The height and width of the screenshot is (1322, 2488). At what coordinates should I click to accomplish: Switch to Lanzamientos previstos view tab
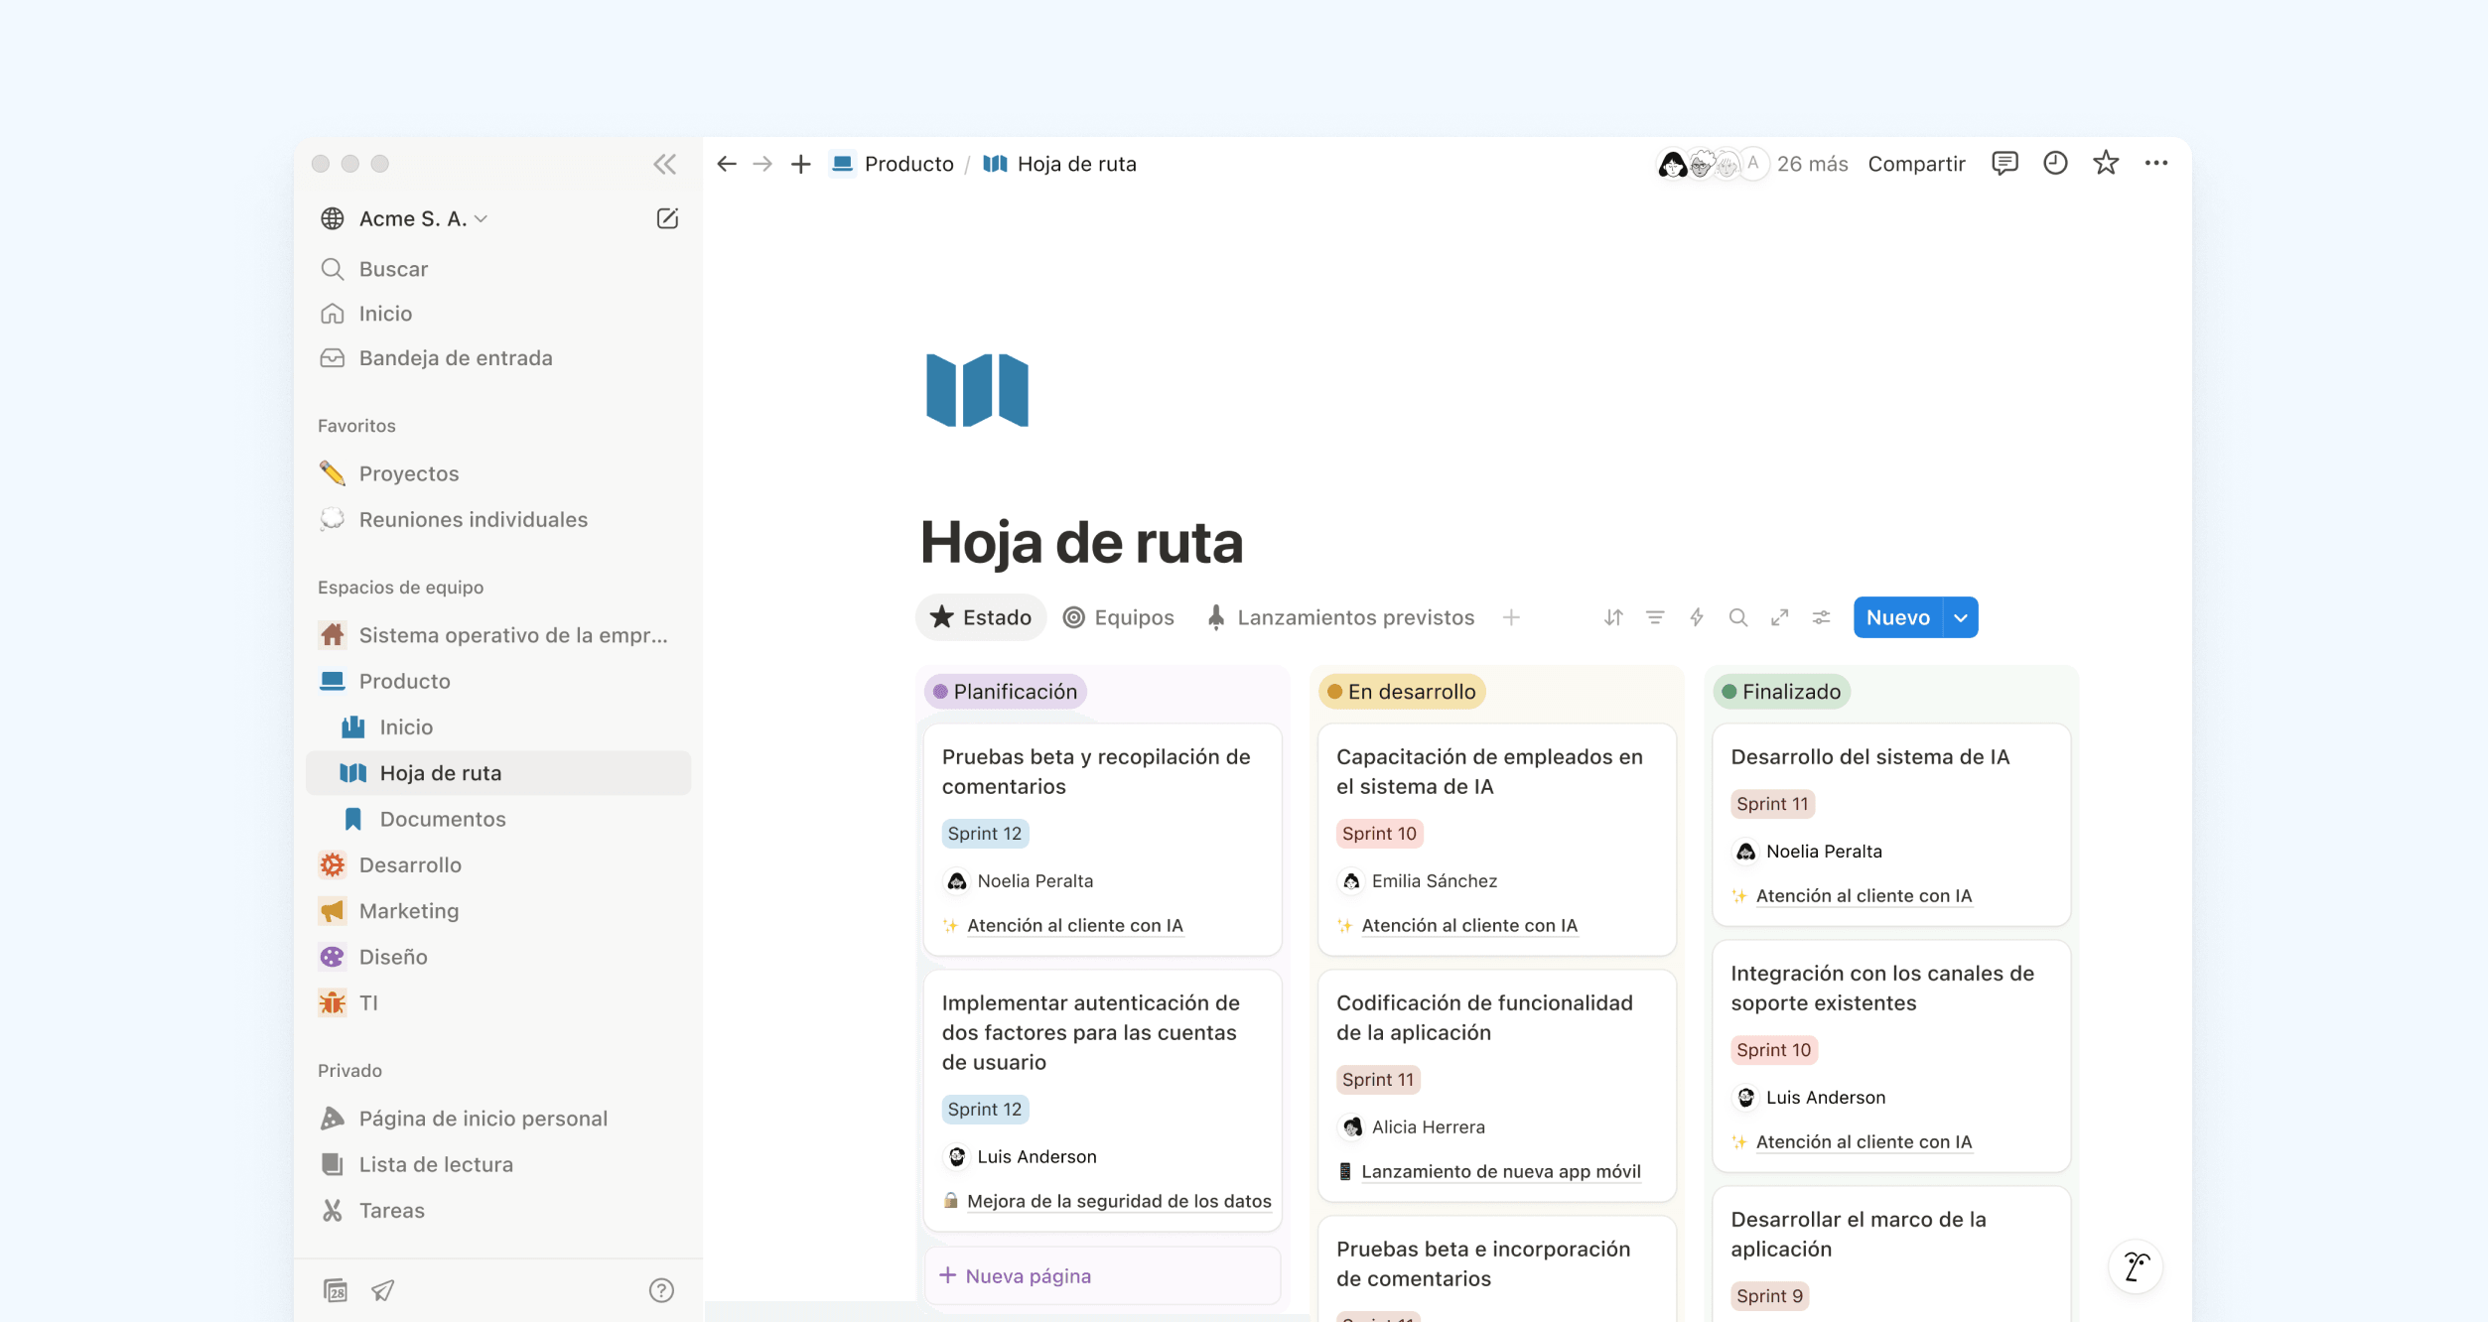(x=1340, y=617)
